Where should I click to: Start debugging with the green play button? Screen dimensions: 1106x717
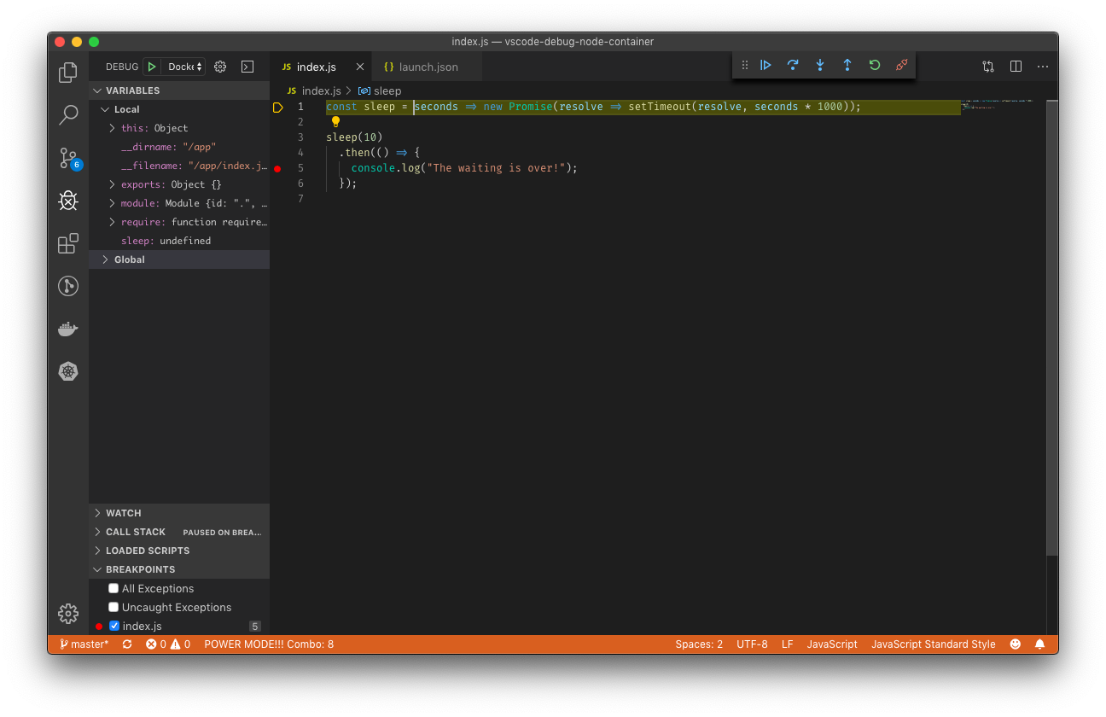152,67
